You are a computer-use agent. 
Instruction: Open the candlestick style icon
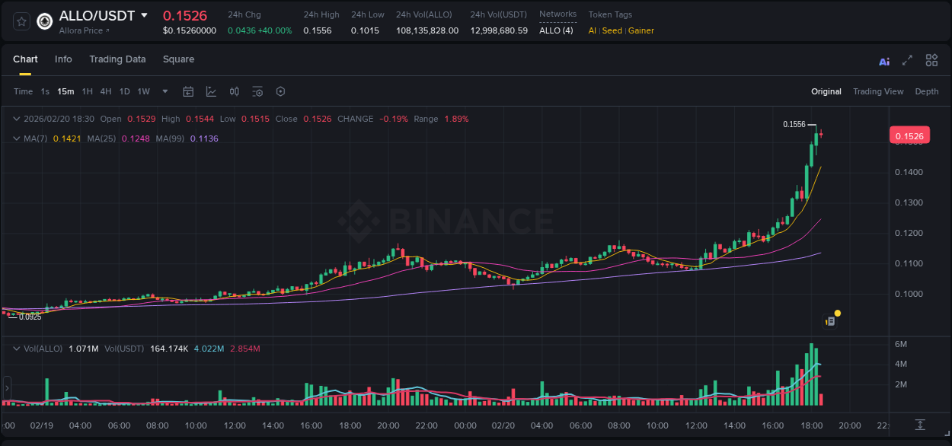234,91
